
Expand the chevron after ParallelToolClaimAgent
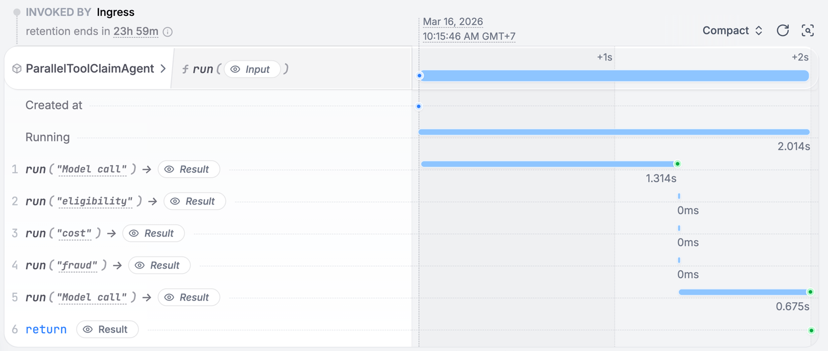(x=163, y=69)
